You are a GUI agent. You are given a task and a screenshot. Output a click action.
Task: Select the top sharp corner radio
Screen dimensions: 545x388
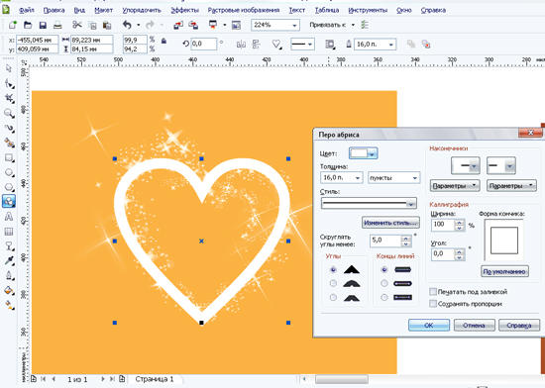(x=333, y=269)
